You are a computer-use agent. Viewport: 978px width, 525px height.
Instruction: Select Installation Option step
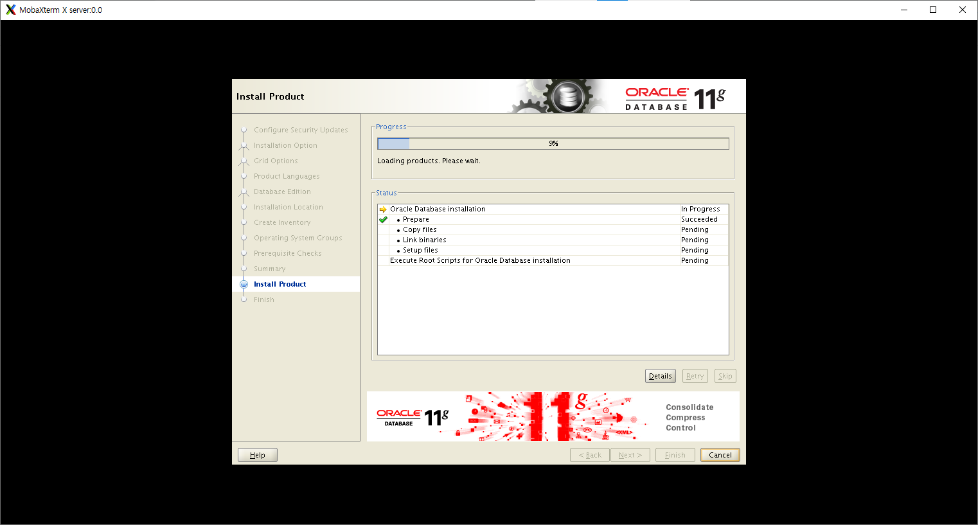coord(285,145)
